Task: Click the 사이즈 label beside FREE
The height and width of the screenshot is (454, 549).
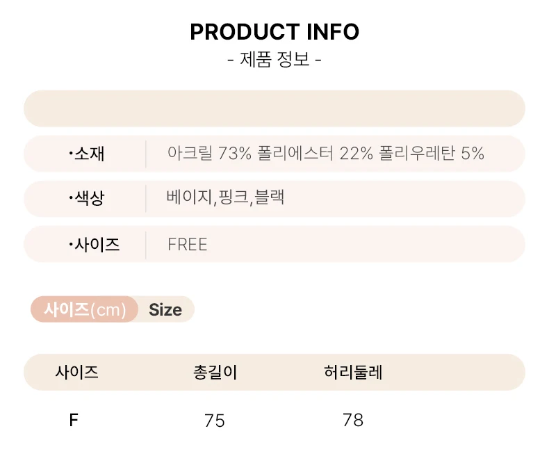Action: [x=95, y=245]
